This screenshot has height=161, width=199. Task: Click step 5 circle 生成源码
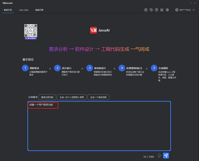(x=154, y=68)
